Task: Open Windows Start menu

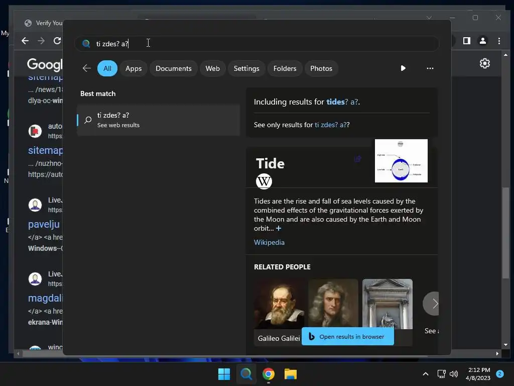Action: coord(224,374)
